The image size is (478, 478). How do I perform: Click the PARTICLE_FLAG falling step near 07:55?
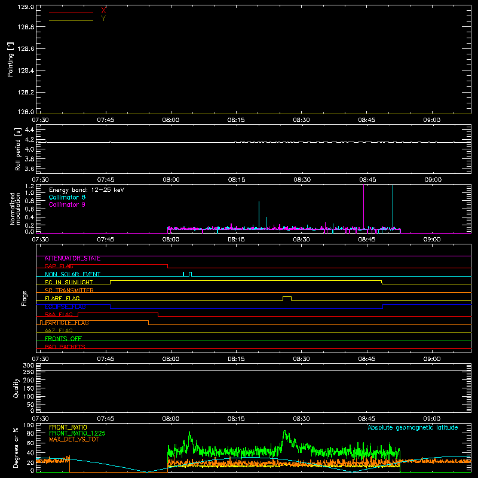pyautogui.click(x=148, y=323)
